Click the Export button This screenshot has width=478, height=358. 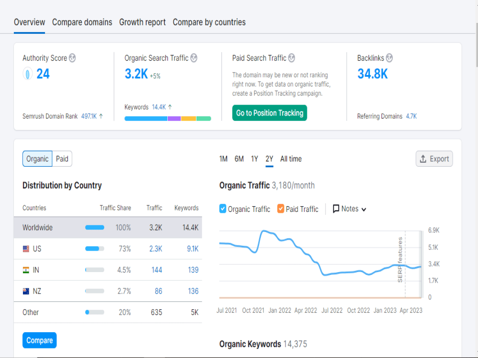click(434, 158)
